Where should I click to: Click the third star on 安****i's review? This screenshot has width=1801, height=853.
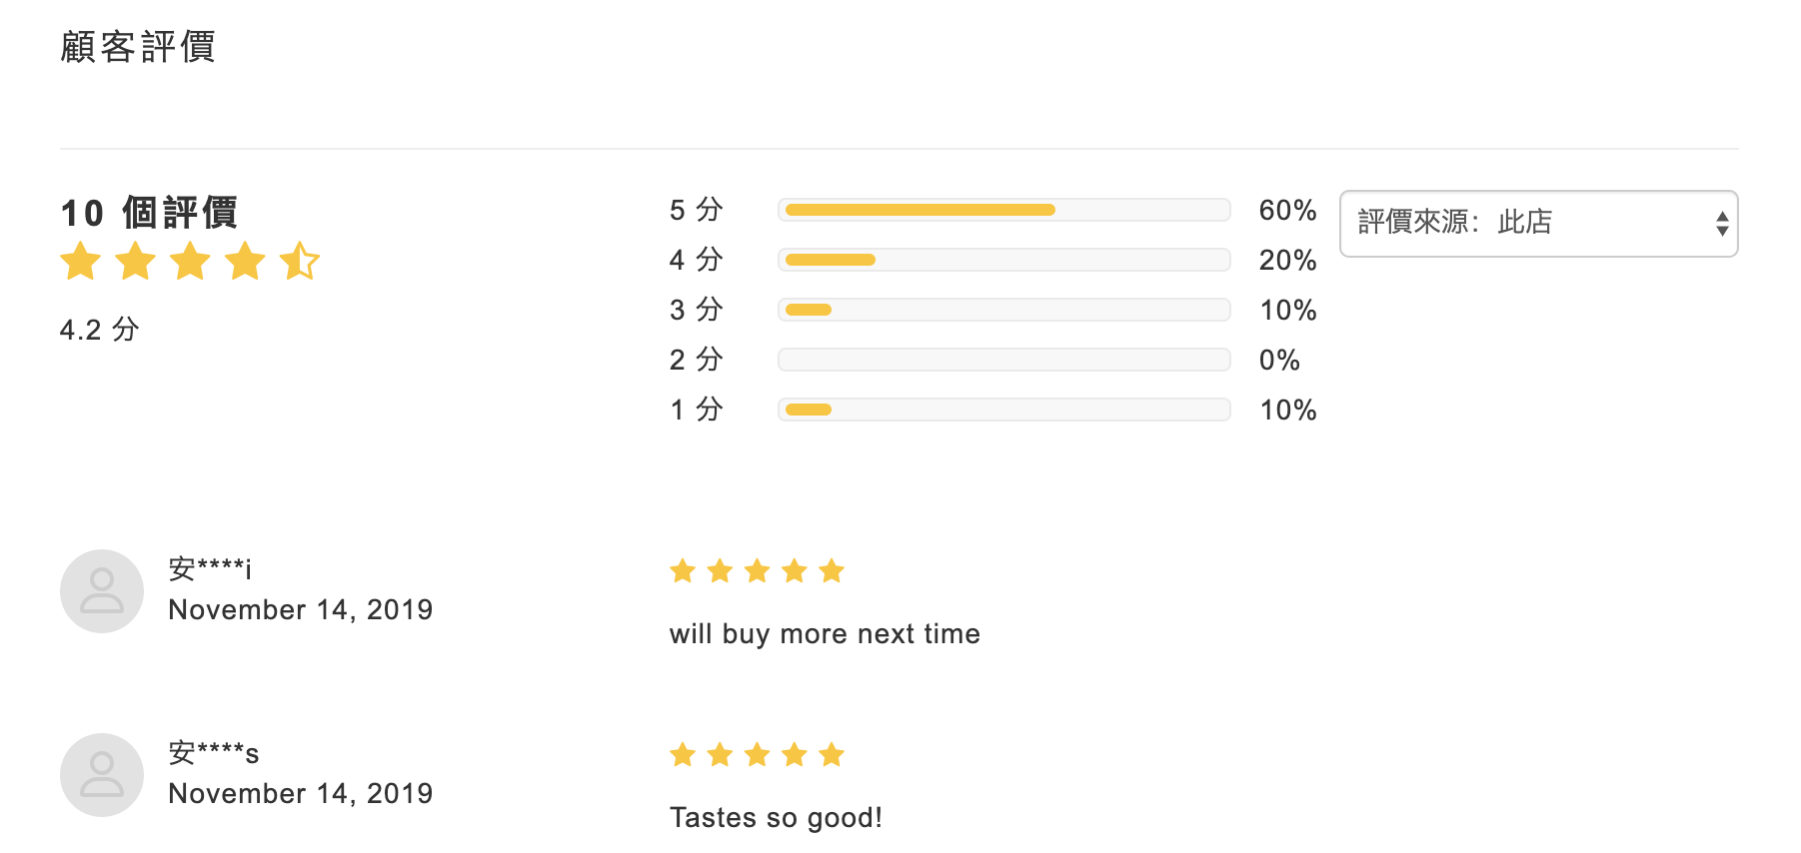click(757, 571)
